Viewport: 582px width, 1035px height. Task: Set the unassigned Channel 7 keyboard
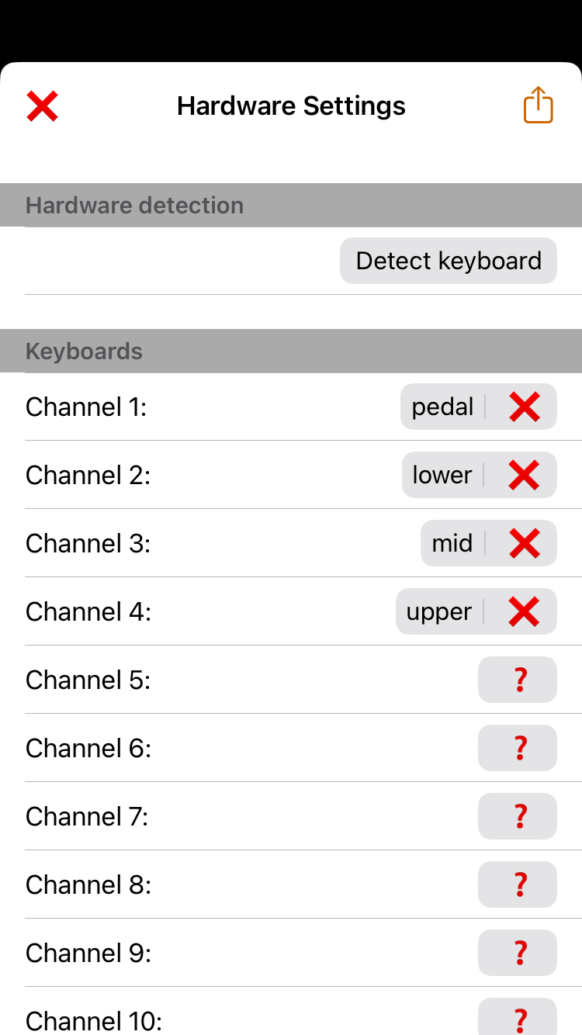click(518, 816)
